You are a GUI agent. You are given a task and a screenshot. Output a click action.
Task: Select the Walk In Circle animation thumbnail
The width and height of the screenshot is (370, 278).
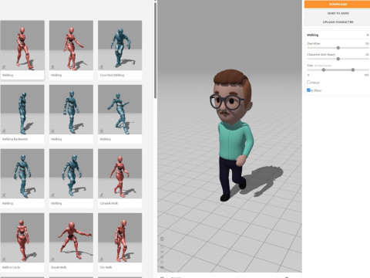coord(22,238)
